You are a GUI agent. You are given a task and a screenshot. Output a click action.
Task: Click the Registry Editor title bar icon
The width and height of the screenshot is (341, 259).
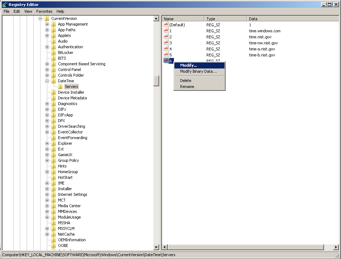5,5
